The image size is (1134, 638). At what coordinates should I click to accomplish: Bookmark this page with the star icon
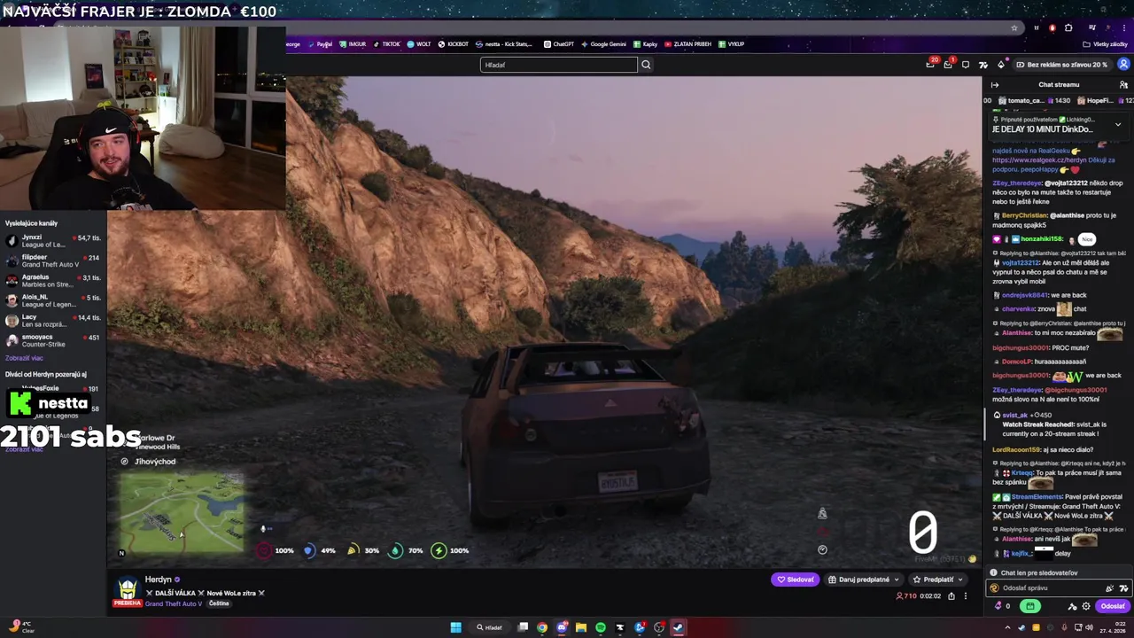1014,27
